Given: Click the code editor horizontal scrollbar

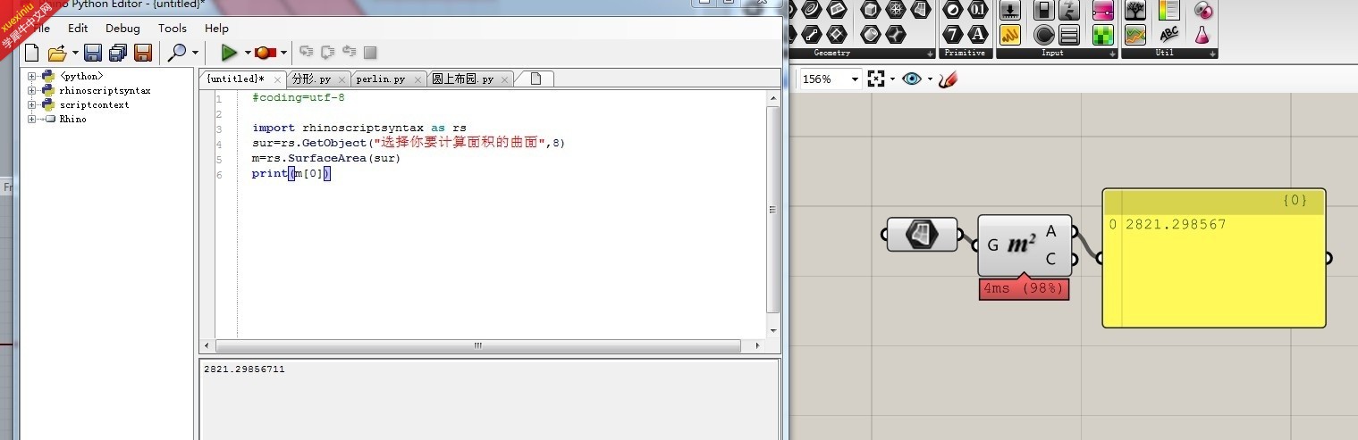Looking at the screenshot, I should click(x=483, y=345).
